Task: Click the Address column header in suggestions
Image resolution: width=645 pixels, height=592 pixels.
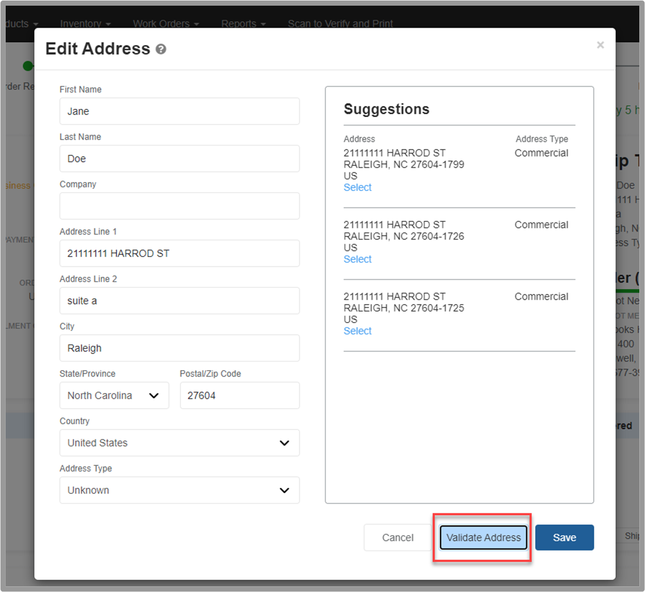Action: (359, 139)
